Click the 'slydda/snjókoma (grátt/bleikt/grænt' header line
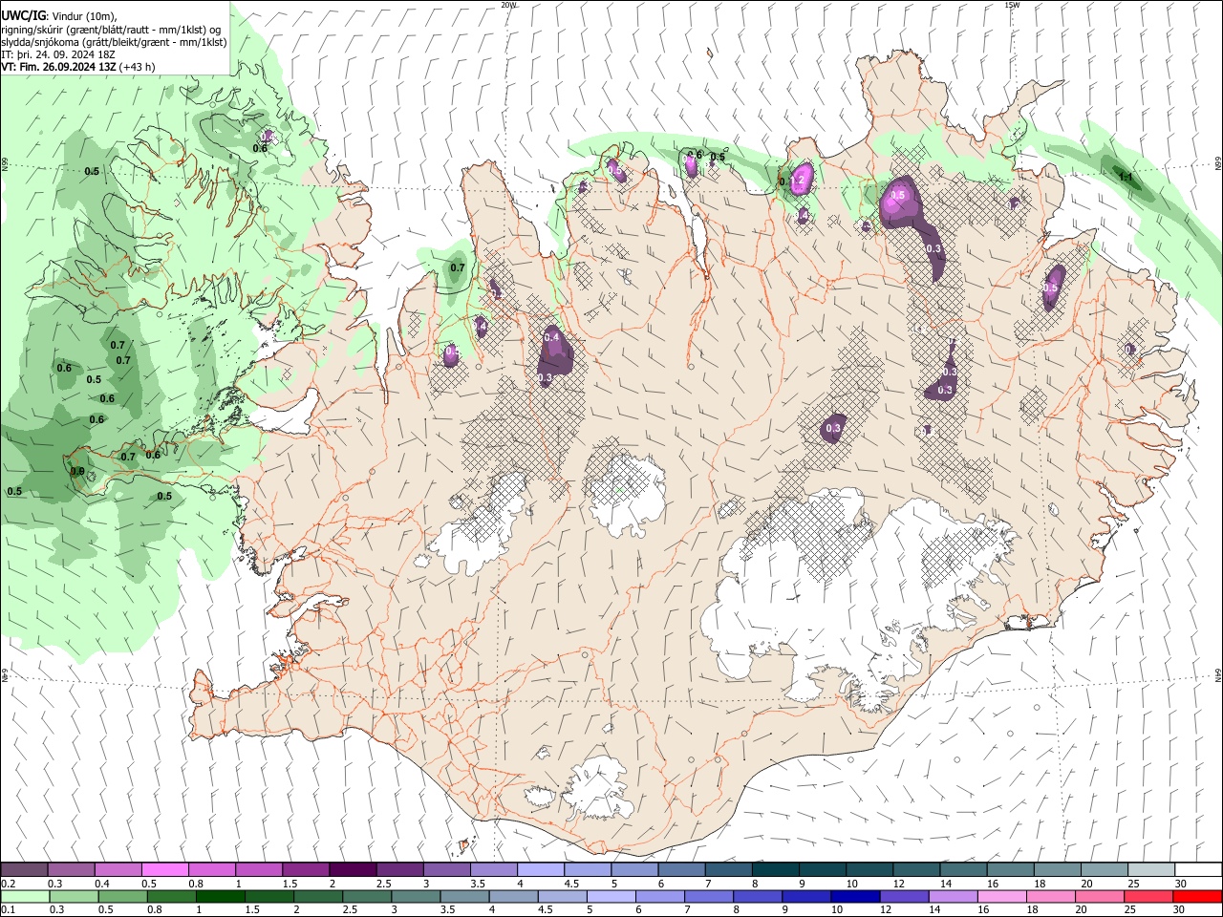The height and width of the screenshot is (917, 1223). tap(114, 42)
